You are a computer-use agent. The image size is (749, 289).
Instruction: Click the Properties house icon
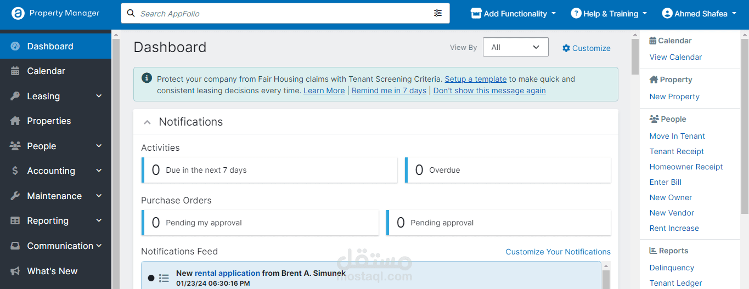[x=15, y=121]
